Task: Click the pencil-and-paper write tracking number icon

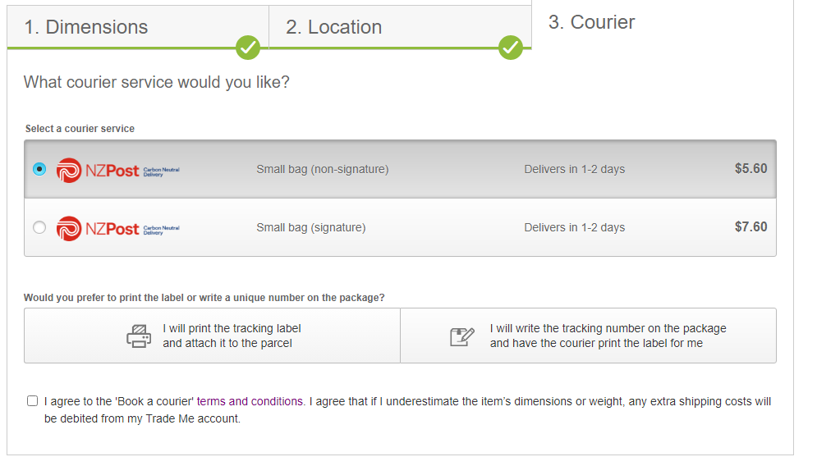Action: pyautogui.click(x=462, y=336)
